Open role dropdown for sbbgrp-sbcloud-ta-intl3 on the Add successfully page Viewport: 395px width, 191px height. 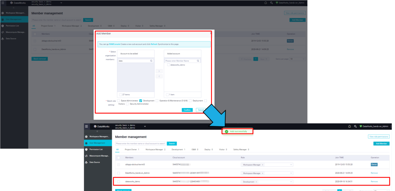pos(267,164)
